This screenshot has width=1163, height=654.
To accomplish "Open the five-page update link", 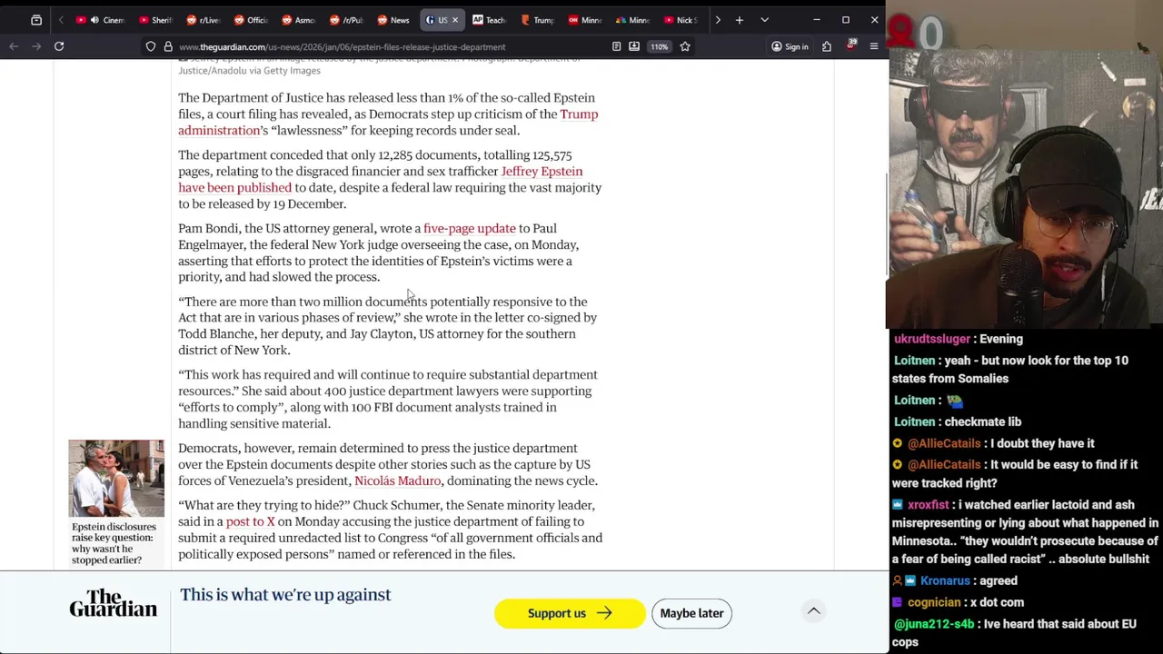I will pos(469,228).
